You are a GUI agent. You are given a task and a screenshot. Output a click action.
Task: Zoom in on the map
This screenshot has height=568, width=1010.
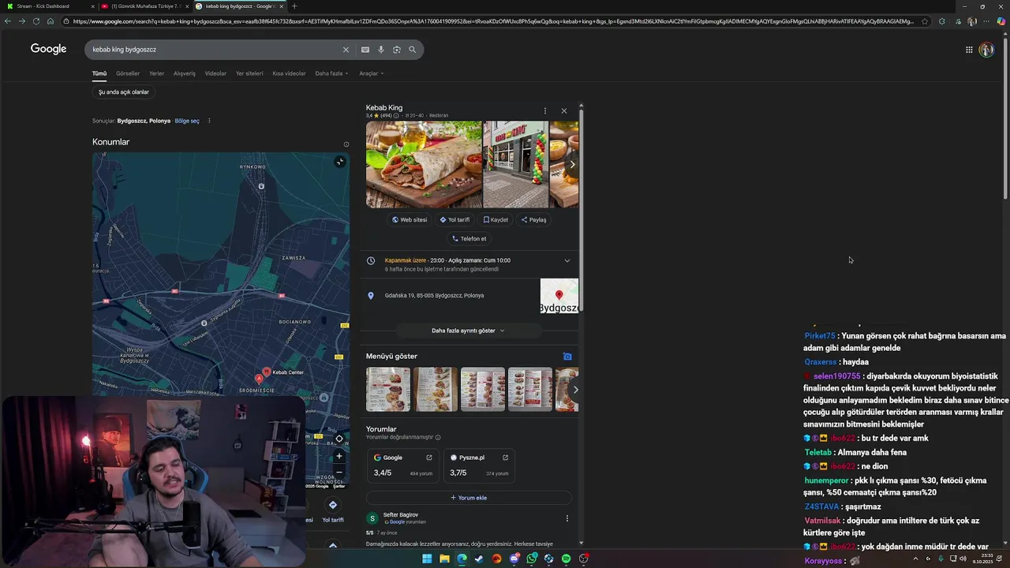pyautogui.click(x=339, y=456)
